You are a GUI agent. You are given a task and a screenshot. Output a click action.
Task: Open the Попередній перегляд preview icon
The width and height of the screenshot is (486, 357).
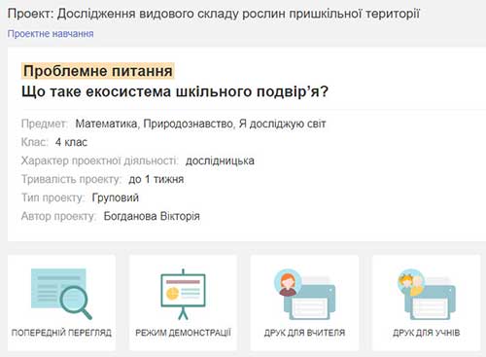click(x=61, y=294)
